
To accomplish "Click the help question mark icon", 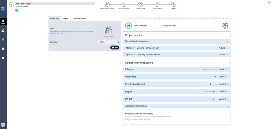I will [x=269, y=2].
